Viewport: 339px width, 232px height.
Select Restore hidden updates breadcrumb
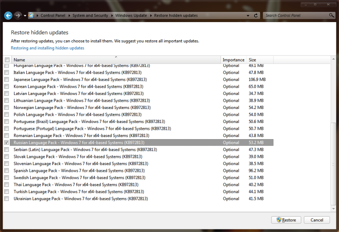(176, 15)
